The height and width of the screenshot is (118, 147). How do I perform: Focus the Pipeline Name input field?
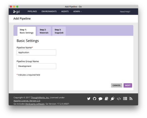tap(36, 52)
